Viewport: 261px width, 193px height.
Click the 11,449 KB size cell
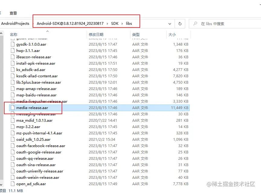tap(180, 108)
